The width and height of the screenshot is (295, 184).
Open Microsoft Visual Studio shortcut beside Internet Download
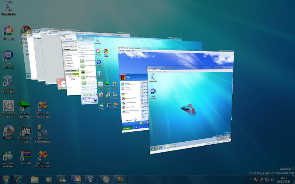click(x=43, y=110)
